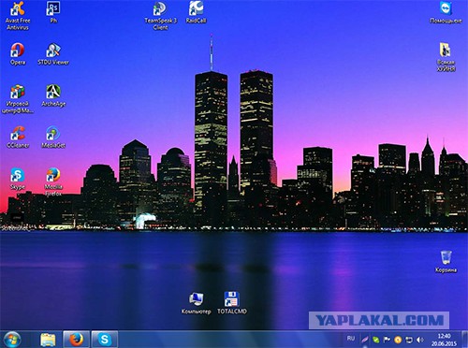Click the orange Avast tray icon
This screenshot has width=468, height=348.
coord(398,340)
